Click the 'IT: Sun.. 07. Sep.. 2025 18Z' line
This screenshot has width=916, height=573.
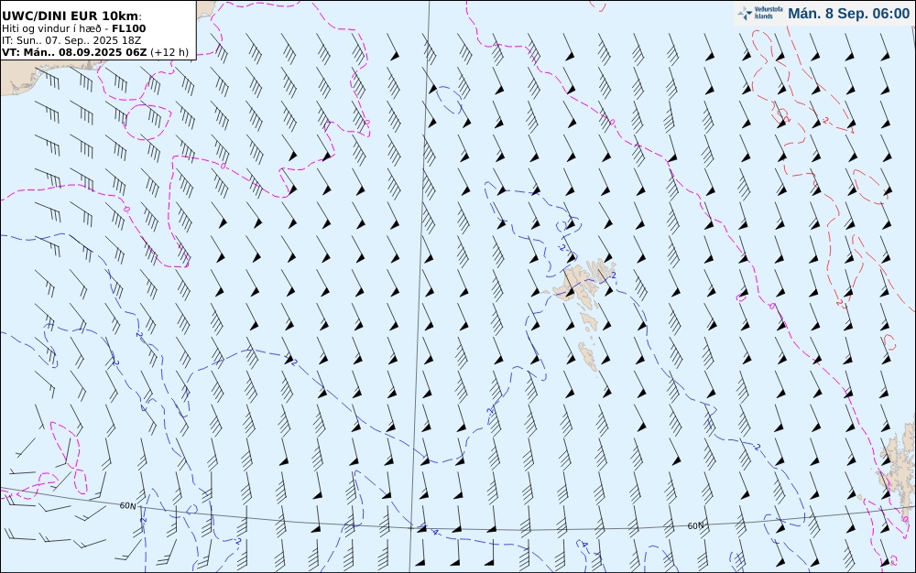pyautogui.click(x=71, y=40)
